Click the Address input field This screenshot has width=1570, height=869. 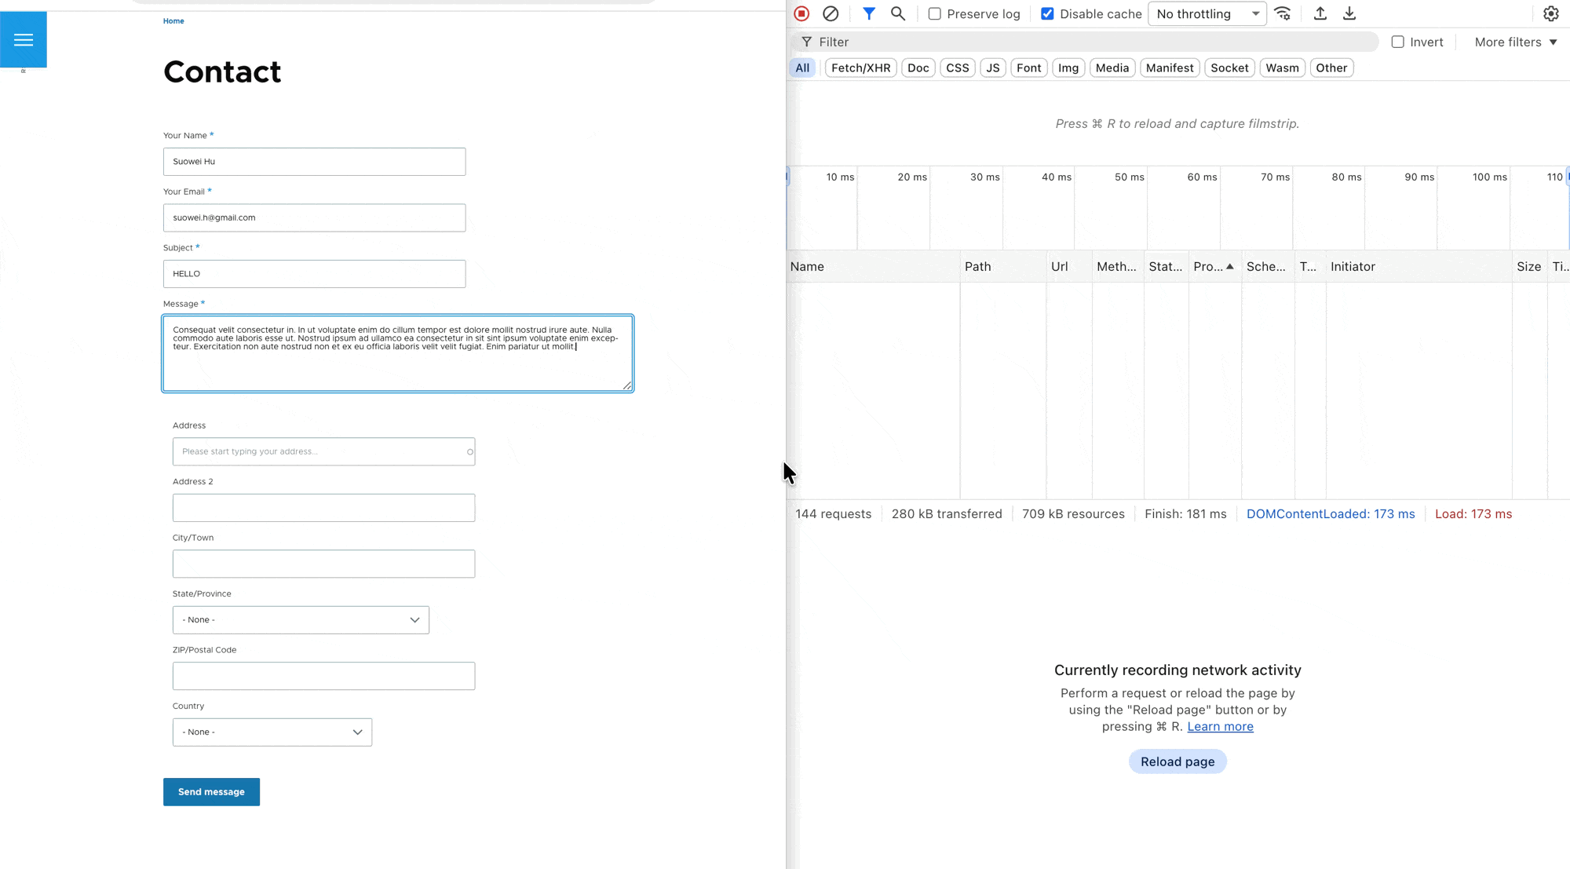pyautogui.click(x=322, y=451)
